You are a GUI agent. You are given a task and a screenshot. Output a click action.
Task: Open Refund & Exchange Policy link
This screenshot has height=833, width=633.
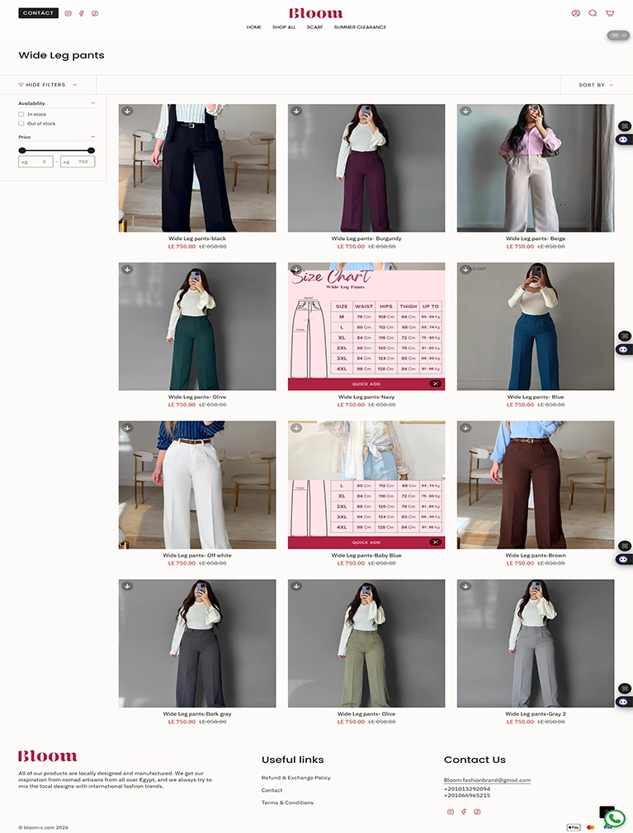[295, 778]
